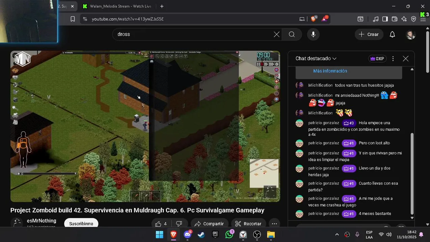The width and height of the screenshot is (430, 242).
Task: Click Compartir share button
Action: (x=209, y=224)
